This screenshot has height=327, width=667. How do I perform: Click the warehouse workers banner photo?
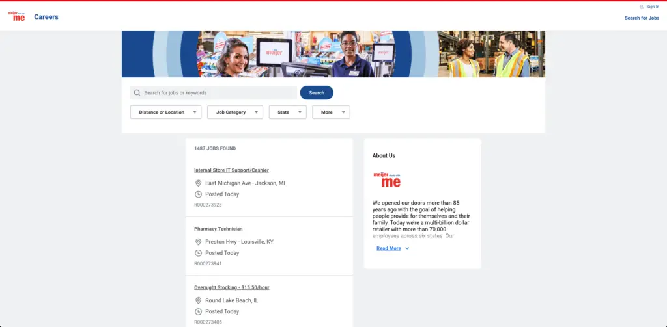[491, 54]
